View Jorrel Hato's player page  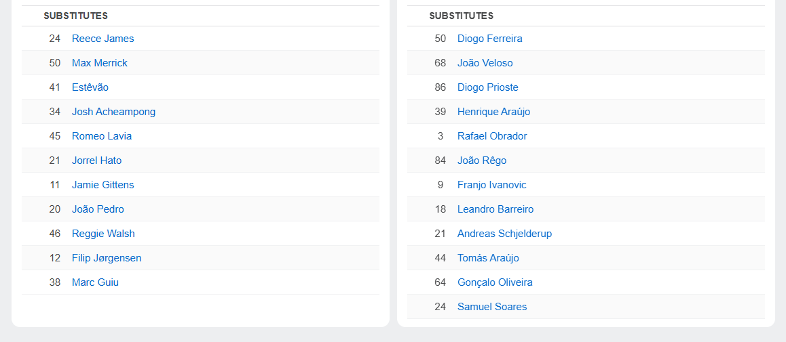[96, 161]
